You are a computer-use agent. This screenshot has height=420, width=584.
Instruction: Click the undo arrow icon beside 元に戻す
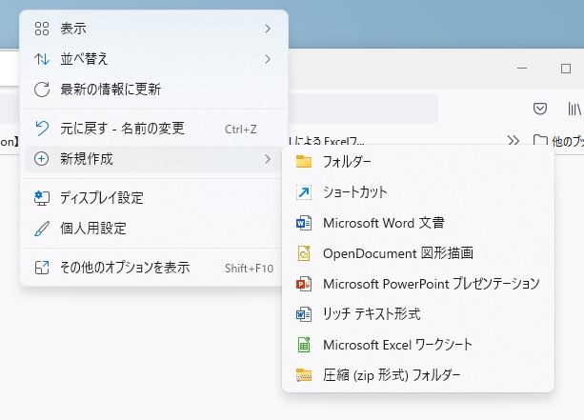42,129
